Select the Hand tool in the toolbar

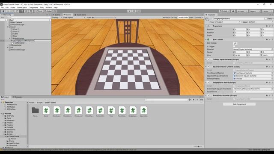pyautogui.click(x=3, y=11)
